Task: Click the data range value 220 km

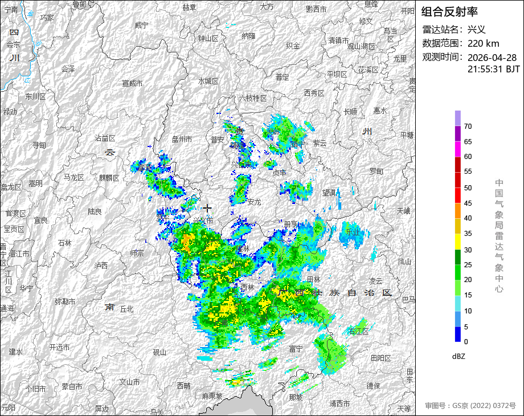Action: click(x=483, y=43)
